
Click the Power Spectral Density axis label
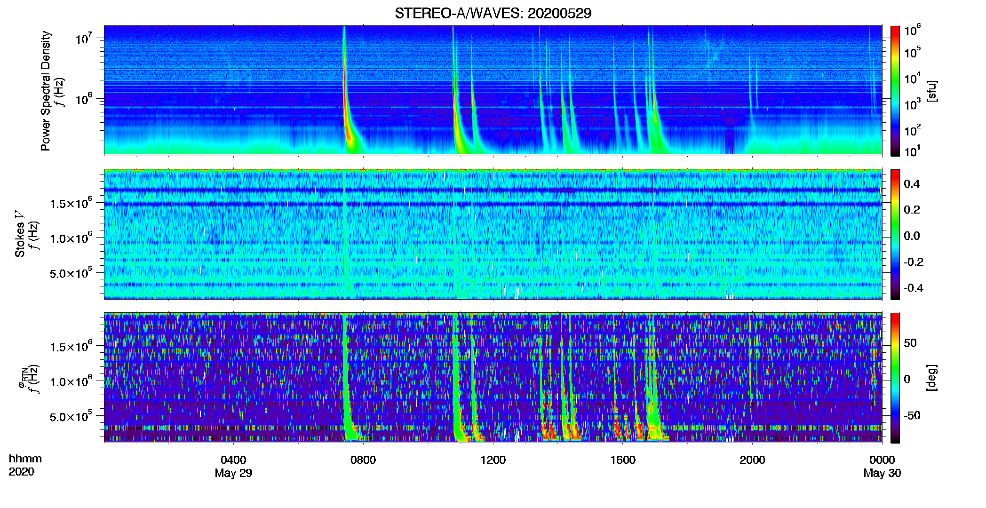coord(46,91)
